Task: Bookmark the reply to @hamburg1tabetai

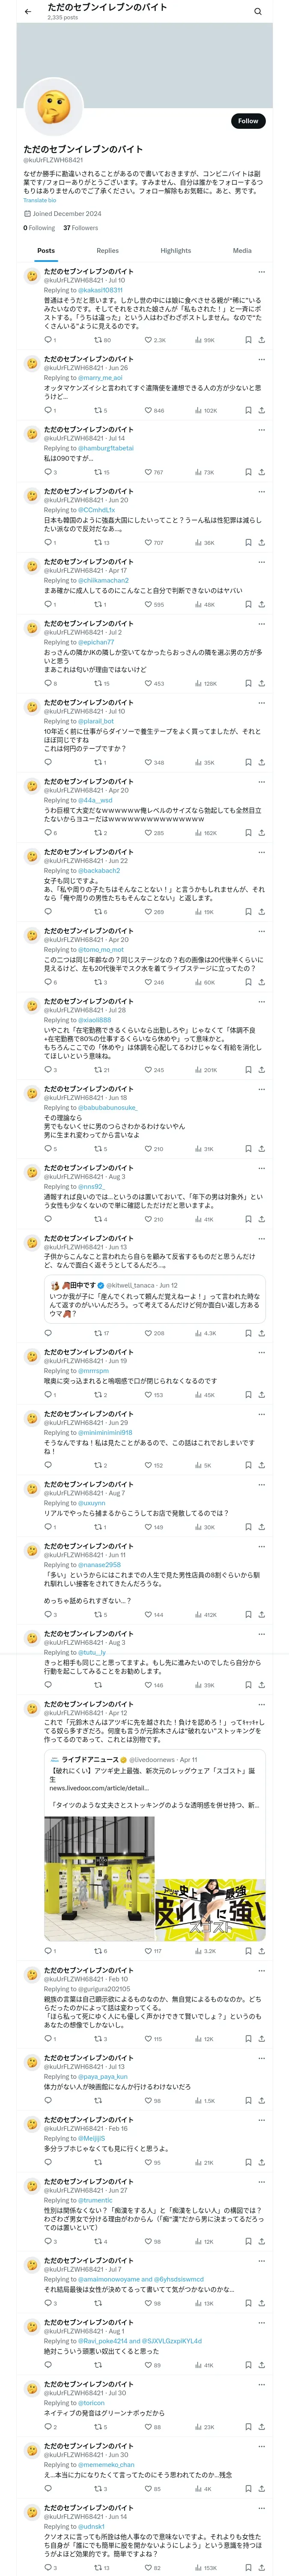Action: pos(248,472)
